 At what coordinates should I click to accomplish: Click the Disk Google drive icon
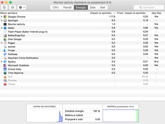point(5,39)
